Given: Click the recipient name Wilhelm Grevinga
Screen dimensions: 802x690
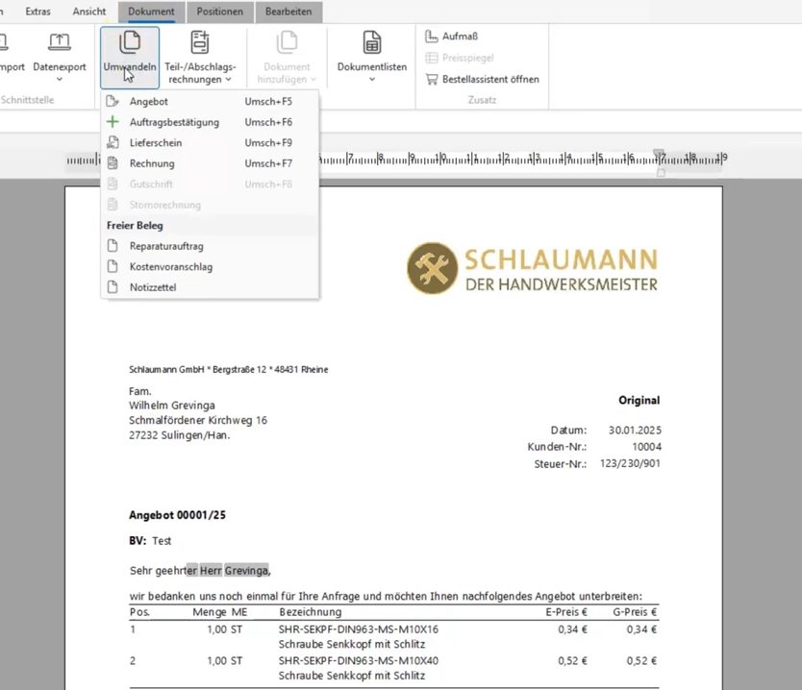Looking at the screenshot, I should (172, 406).
